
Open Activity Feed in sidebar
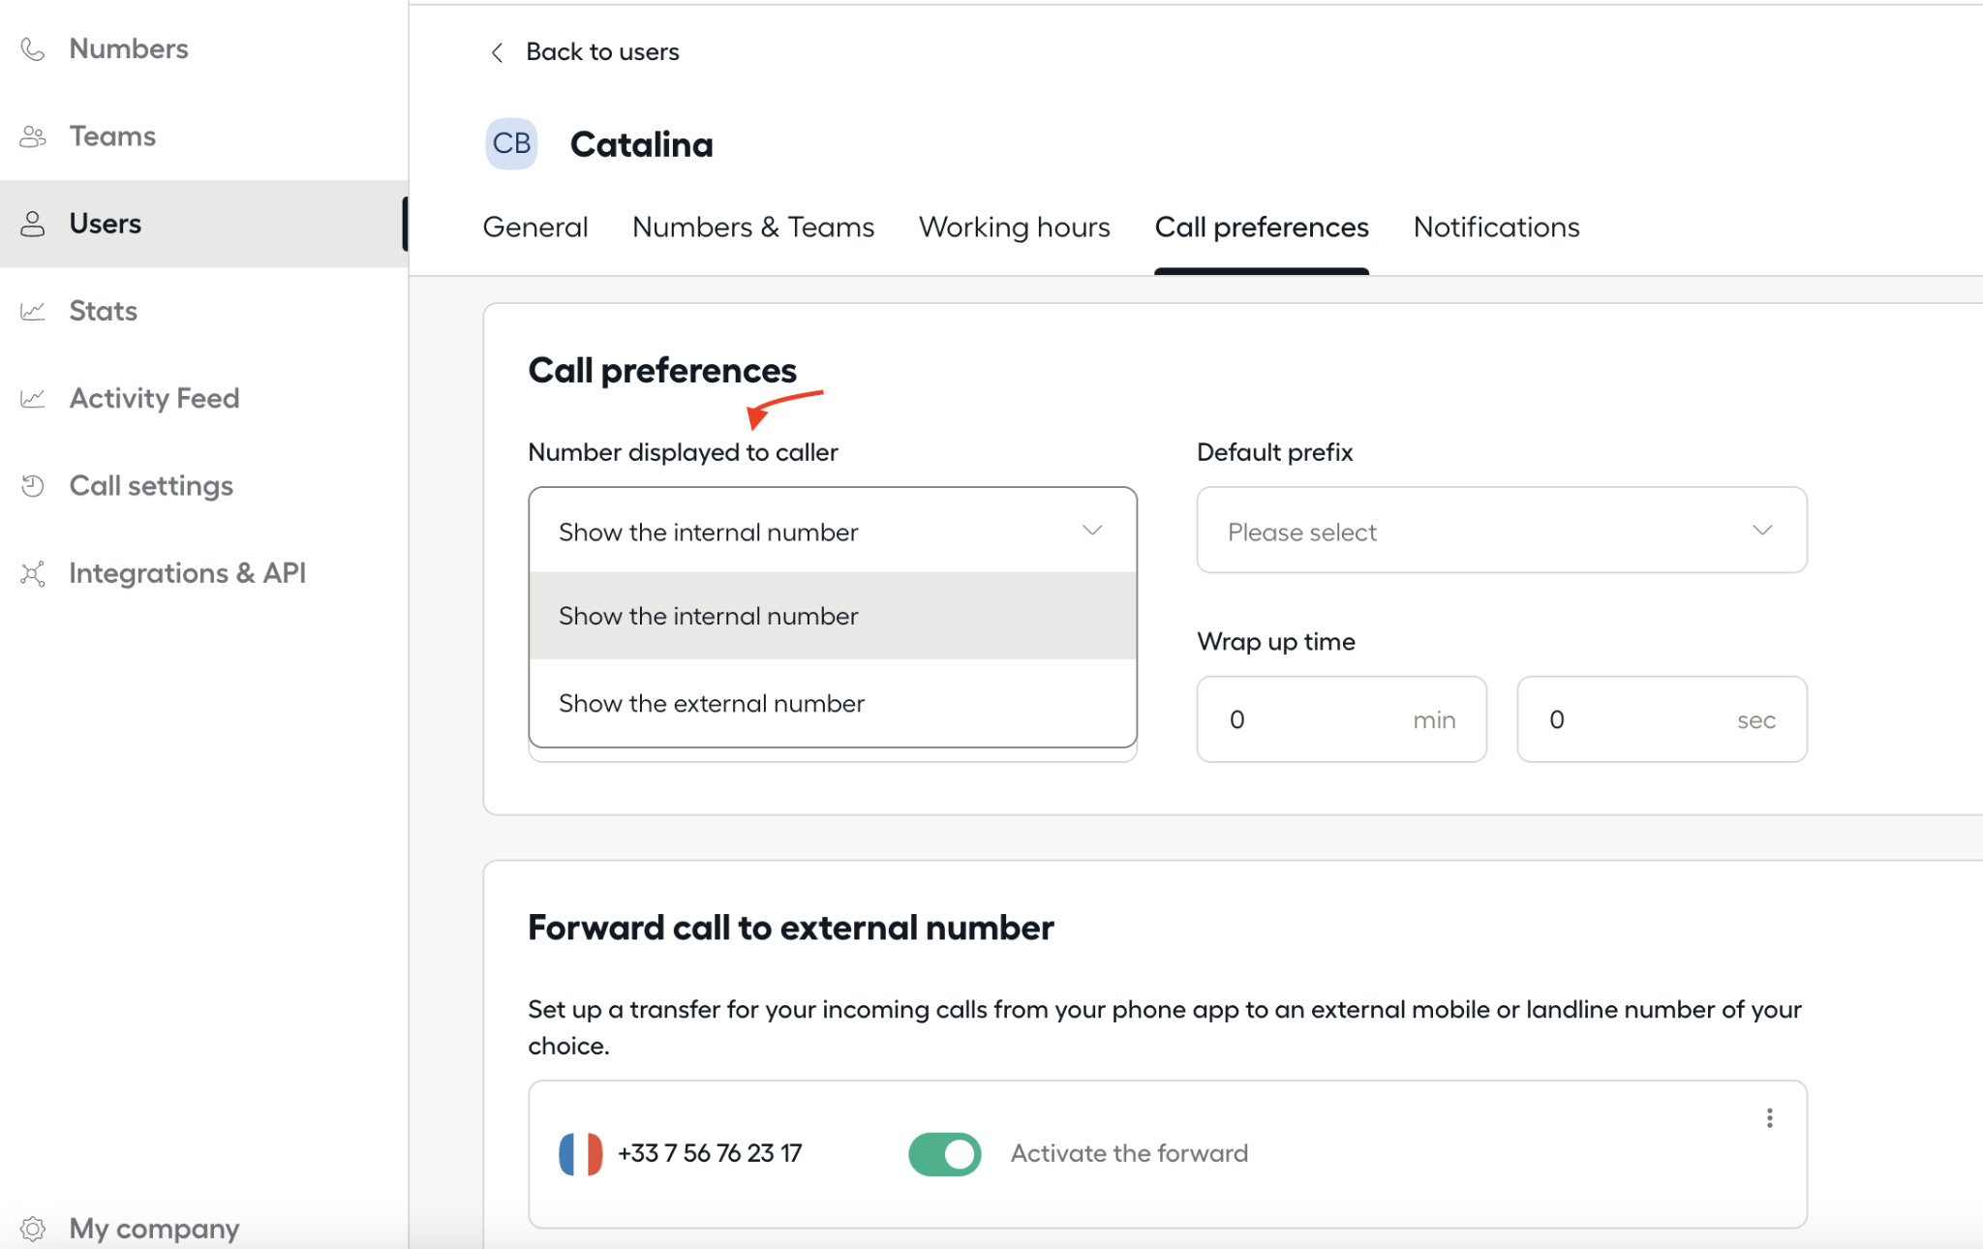(x=203, y=398)
